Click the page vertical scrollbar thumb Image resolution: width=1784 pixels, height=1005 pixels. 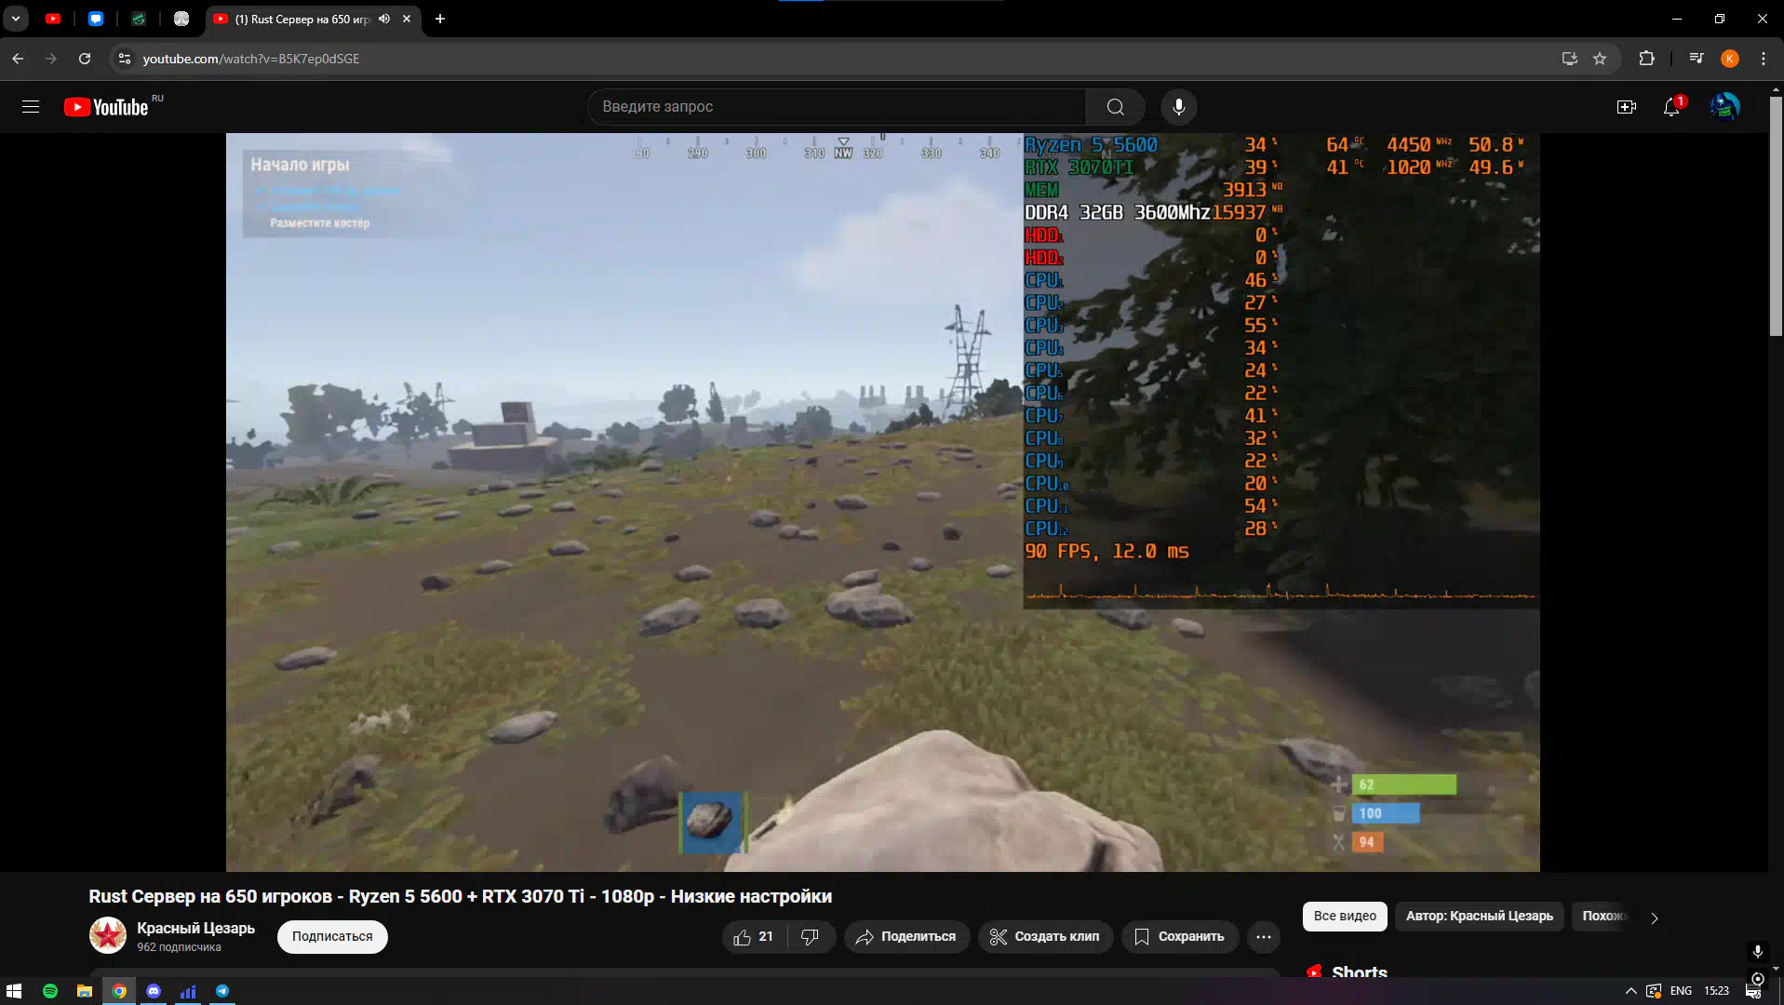tap(1775, 214)
